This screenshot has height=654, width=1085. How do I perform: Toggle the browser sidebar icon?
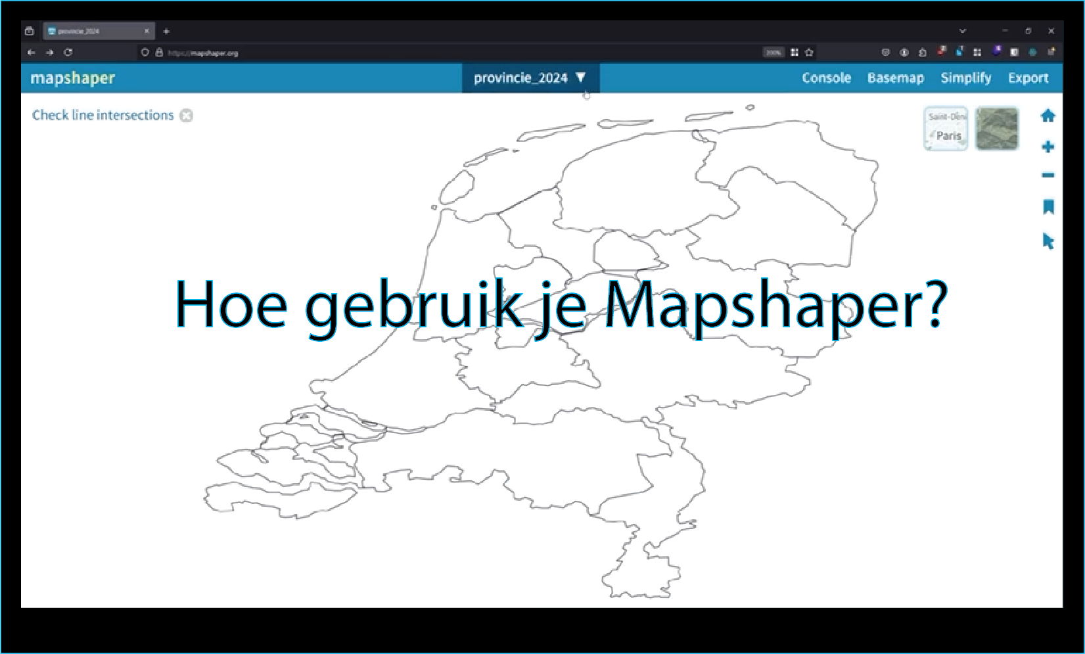tap(1014, 52)
